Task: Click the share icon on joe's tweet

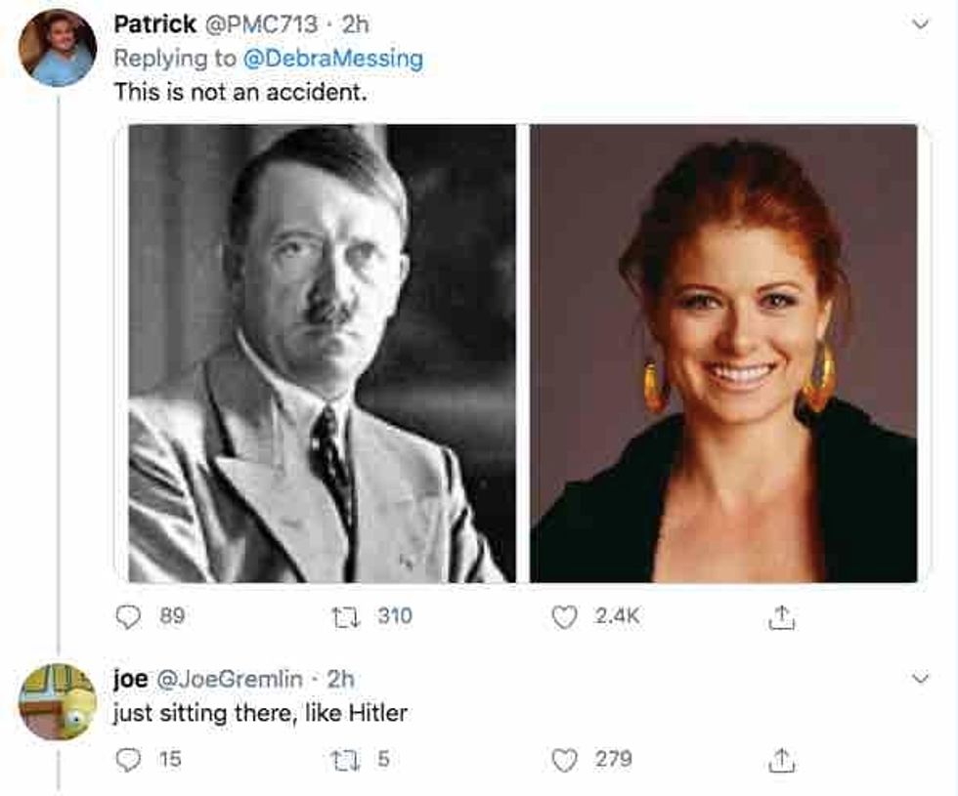Action: pos(779,759)
